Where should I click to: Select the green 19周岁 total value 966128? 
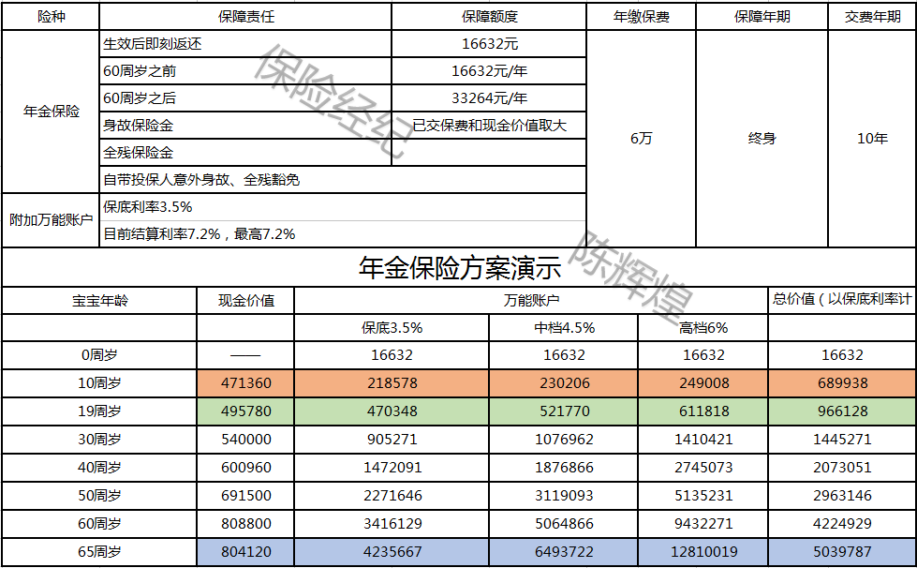[x=841, y=411]
